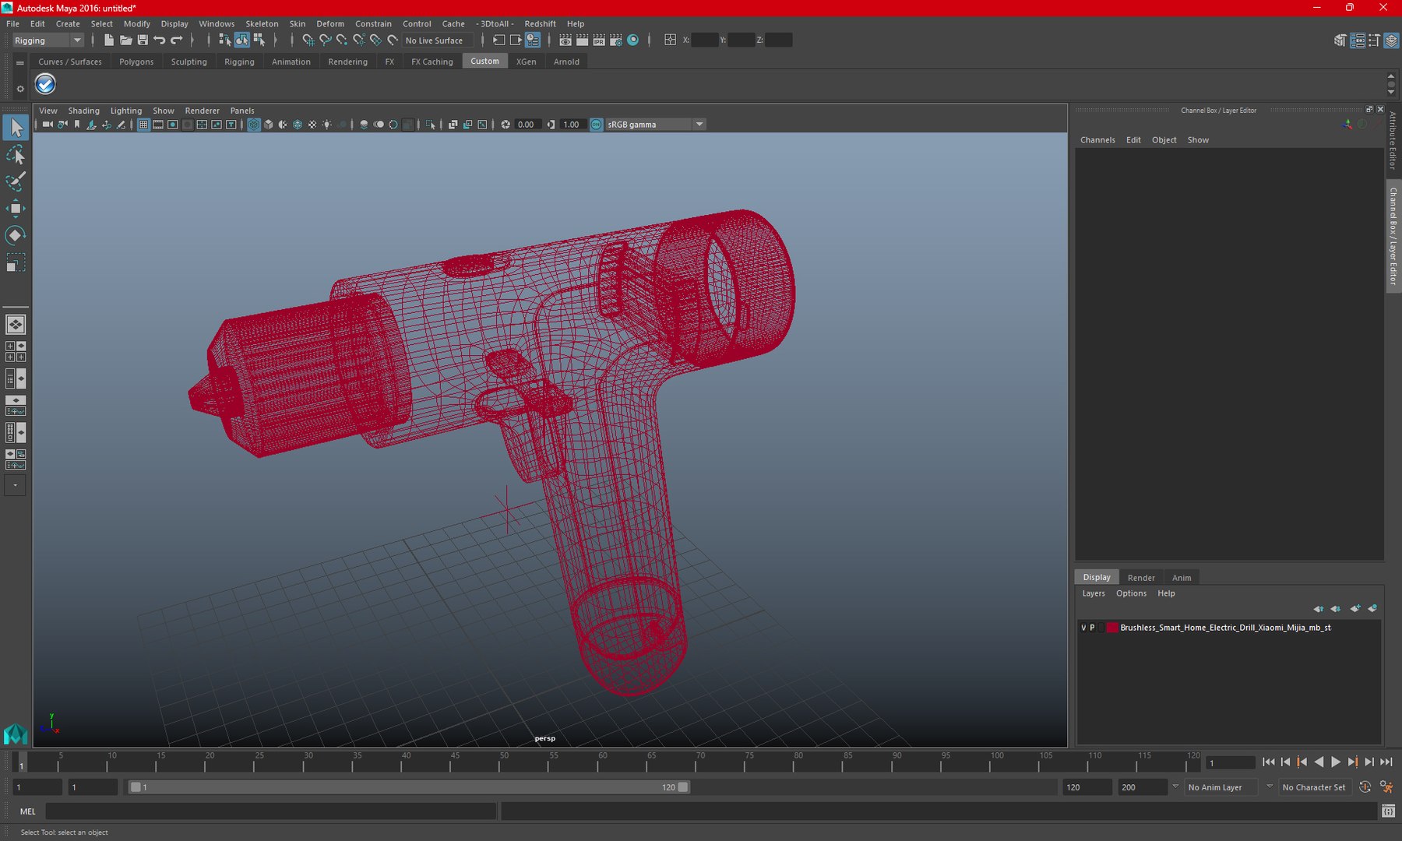Click the red layer color swatch
Image resolution: width=1402 pixels, height=841 pixels.
click(1112, 628)
